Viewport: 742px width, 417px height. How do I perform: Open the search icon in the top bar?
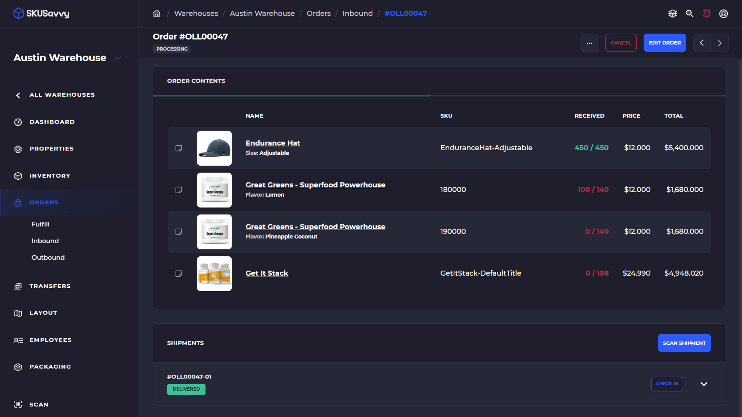click(x=690, y=13)
